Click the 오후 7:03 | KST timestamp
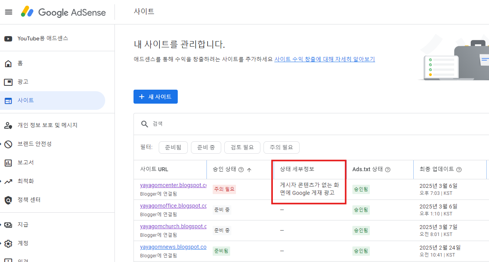This screenshot has height=262, width=489. click(x=436, y=193)
